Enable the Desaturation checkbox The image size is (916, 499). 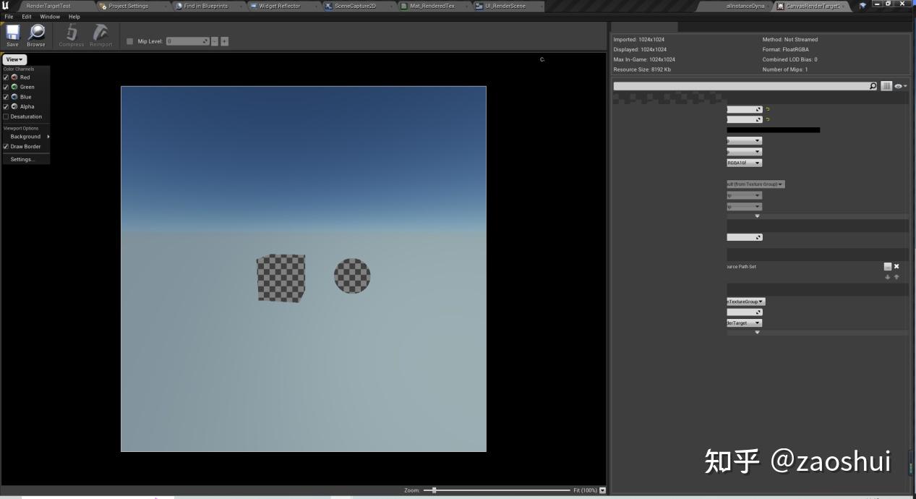point(7,116)
